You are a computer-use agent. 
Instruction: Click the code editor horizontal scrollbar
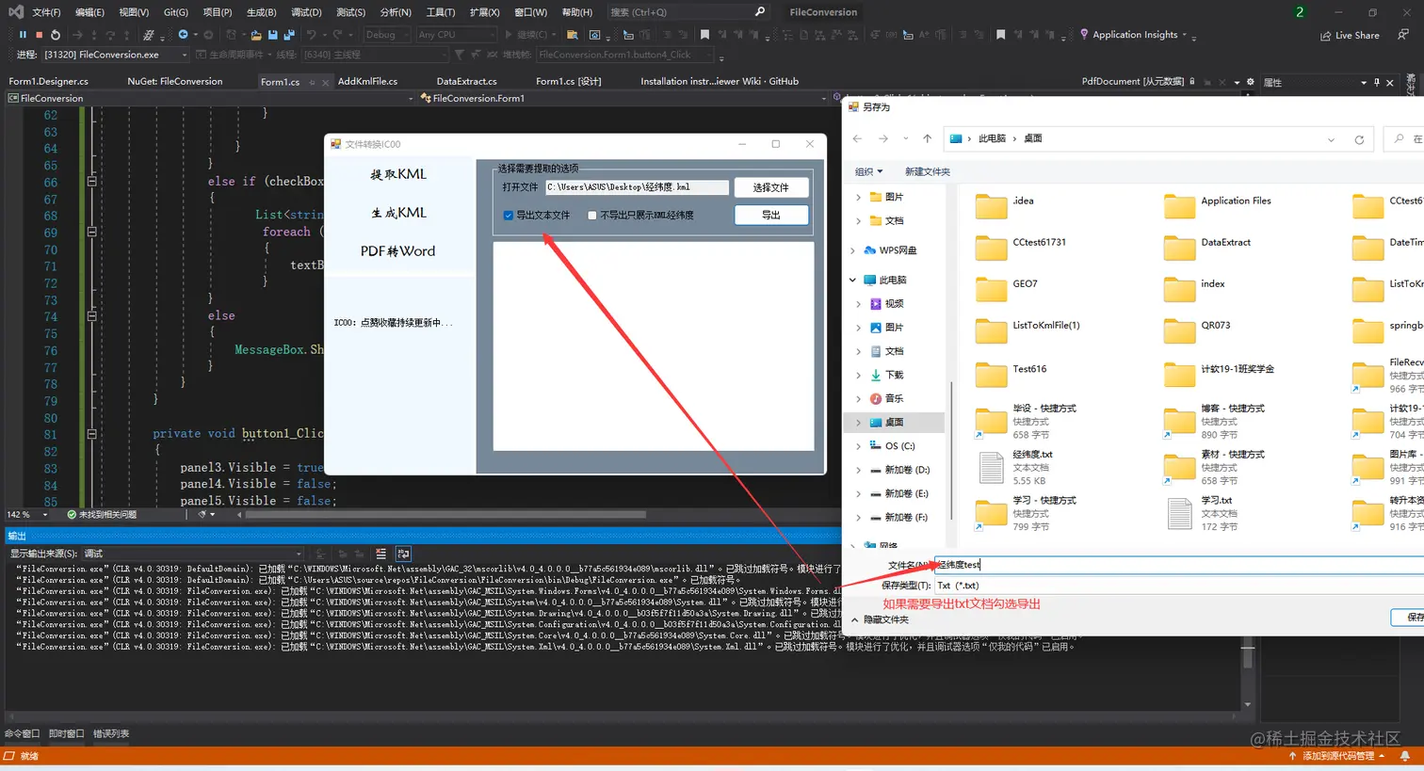point(445,515)
